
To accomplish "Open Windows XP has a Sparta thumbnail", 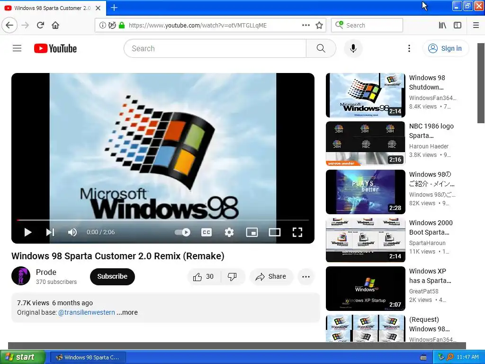I will point(365,289).
